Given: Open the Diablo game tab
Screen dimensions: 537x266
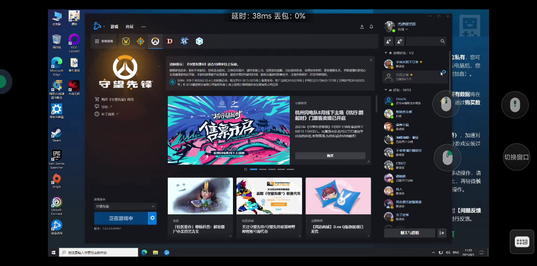Looking at the screenshot, I should [169, 41].
